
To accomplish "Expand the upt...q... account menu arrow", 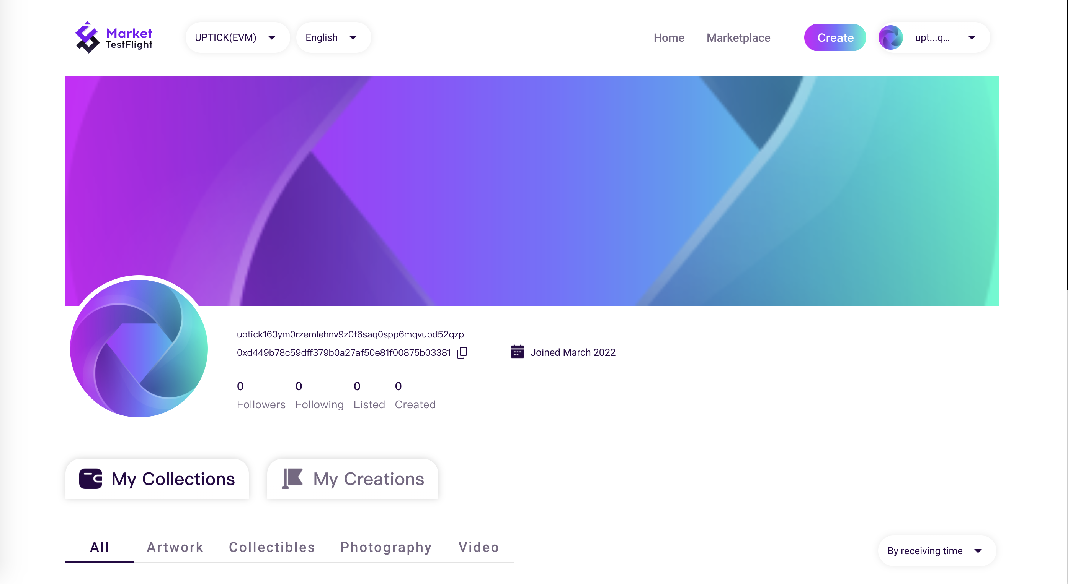I will pyautogui.click(x=972, y=38).
